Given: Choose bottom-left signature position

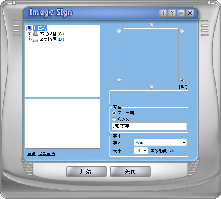Looking at the screenshot, I should pyautogui.click(x=119, y=80).
